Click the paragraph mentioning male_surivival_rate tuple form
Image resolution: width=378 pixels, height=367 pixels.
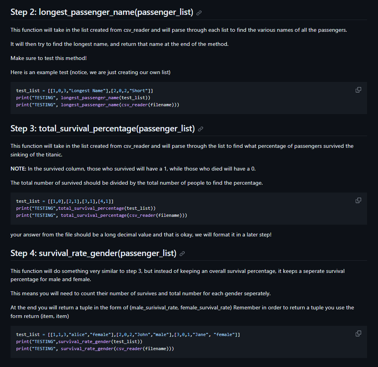tap(182, 312)
